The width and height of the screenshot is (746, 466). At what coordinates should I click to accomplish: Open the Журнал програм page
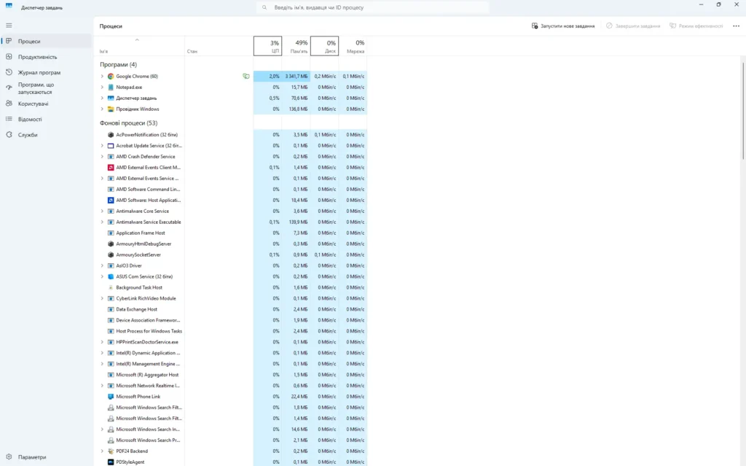46,73
